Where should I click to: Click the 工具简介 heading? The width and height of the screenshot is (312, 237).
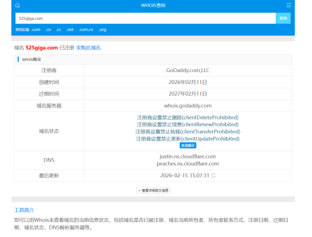pos(24,210)
